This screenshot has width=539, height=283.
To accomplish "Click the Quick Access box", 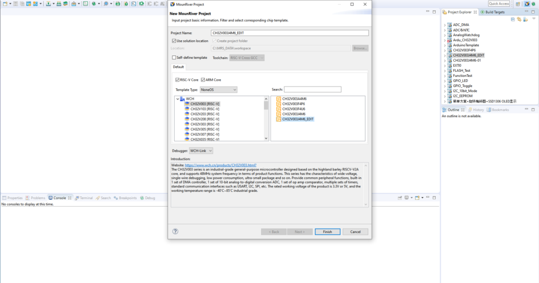I will point(499,4).
